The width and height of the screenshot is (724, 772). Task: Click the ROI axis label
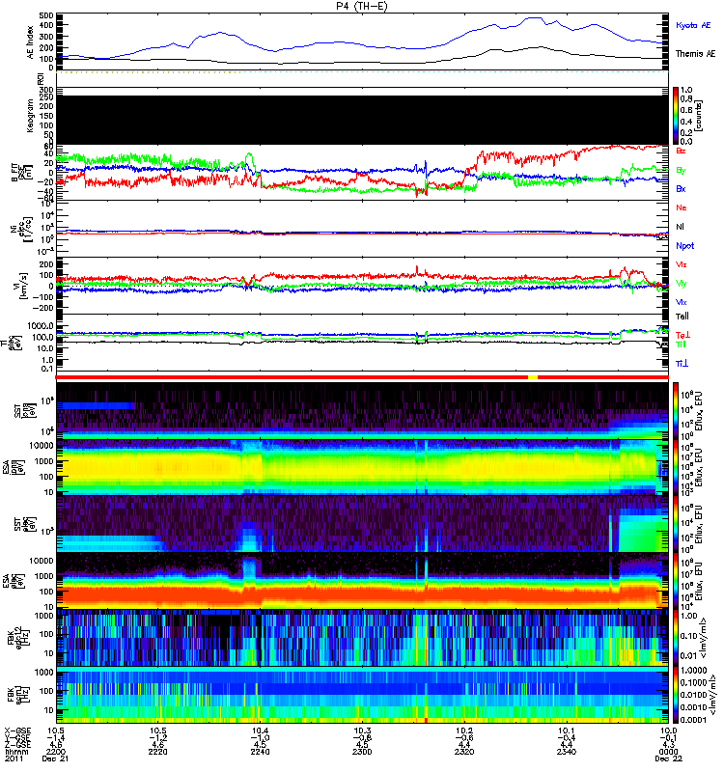(41, 78)
